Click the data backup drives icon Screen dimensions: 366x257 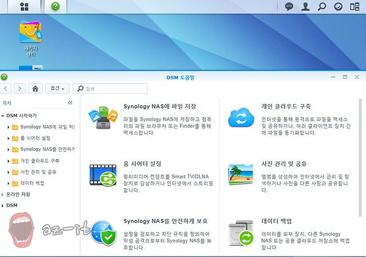coord(241,233)
